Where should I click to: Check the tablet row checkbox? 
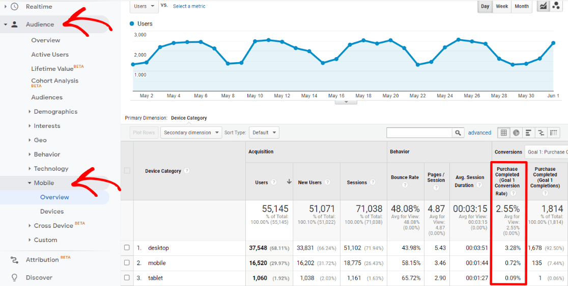tap(127, 278)
